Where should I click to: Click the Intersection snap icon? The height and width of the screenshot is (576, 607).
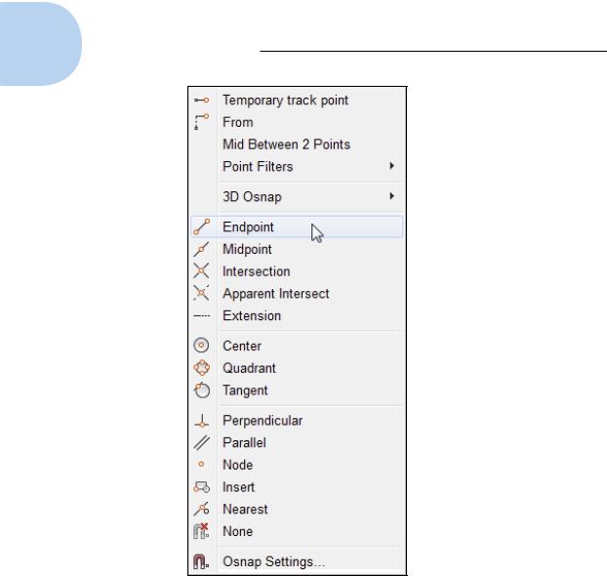pos(201,270)
